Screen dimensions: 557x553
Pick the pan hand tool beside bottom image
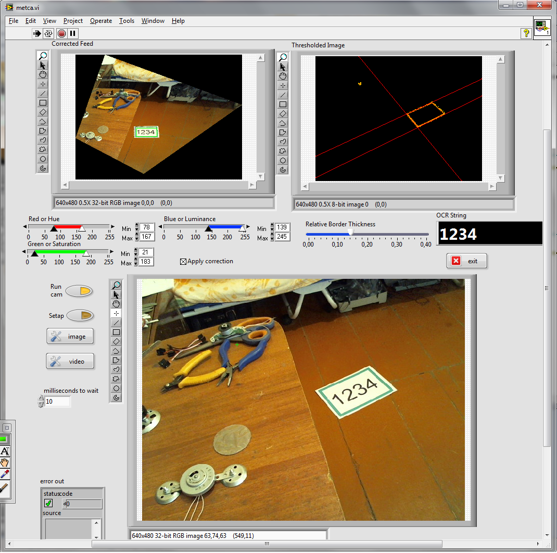tap(117, 304)
